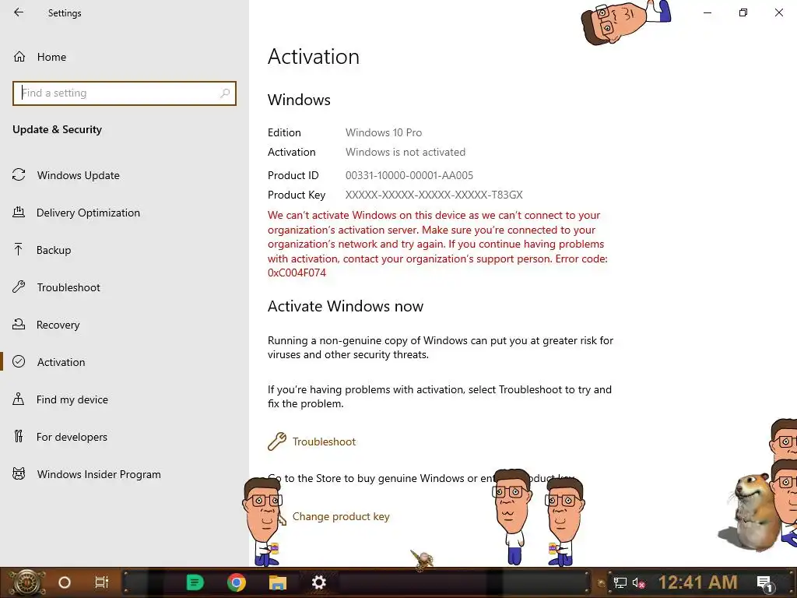
Task: Click the Recovery icon in sidebar
Action: click(x=19, y=324)
